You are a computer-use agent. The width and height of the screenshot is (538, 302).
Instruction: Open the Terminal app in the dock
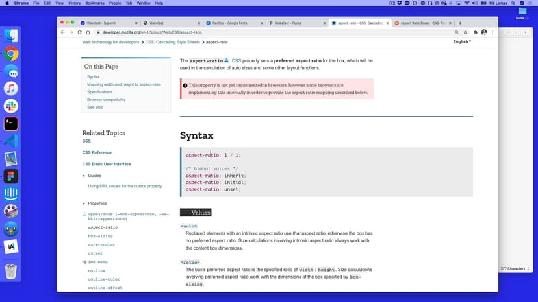pyautogui.click(x=11, y=123)
